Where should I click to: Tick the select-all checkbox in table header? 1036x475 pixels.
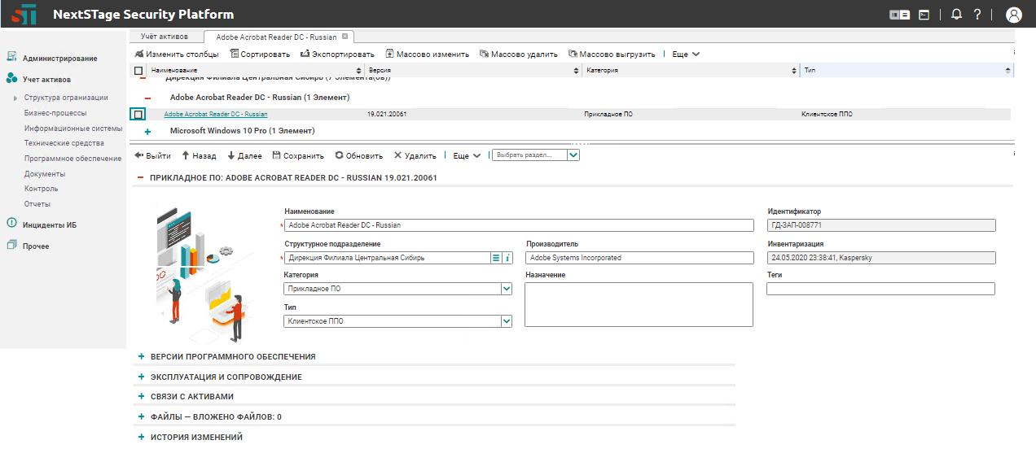click(x=138, y=71)
